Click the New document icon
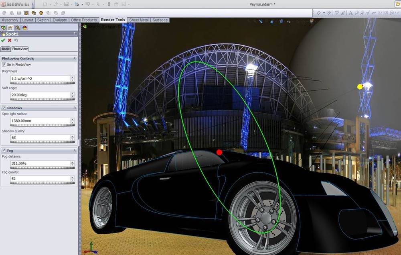This screenshot has width=401, height=255. click(45, 4)
